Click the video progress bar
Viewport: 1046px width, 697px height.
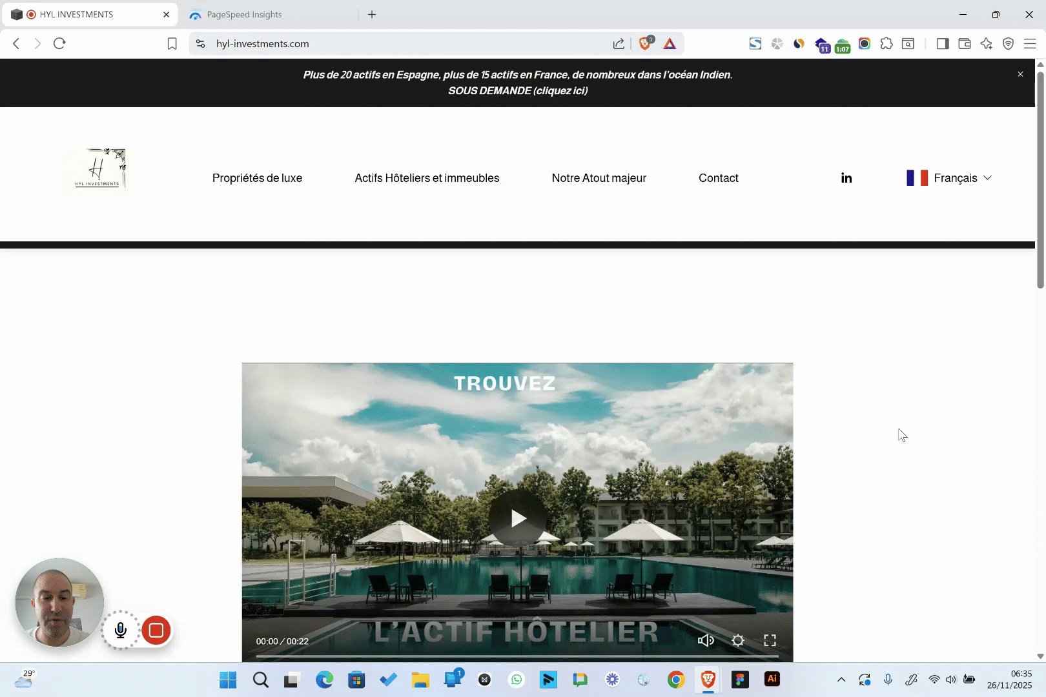tap(517, 656)
